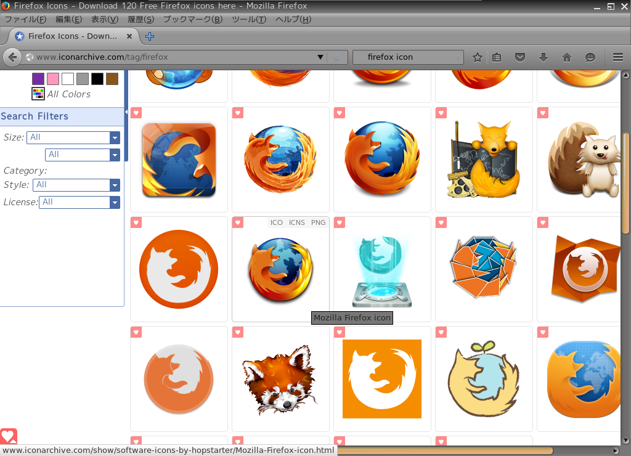Open the rounded orange-blue Firefox thumbnail
This screenshot has width=631, height=456.
(584, 380)
